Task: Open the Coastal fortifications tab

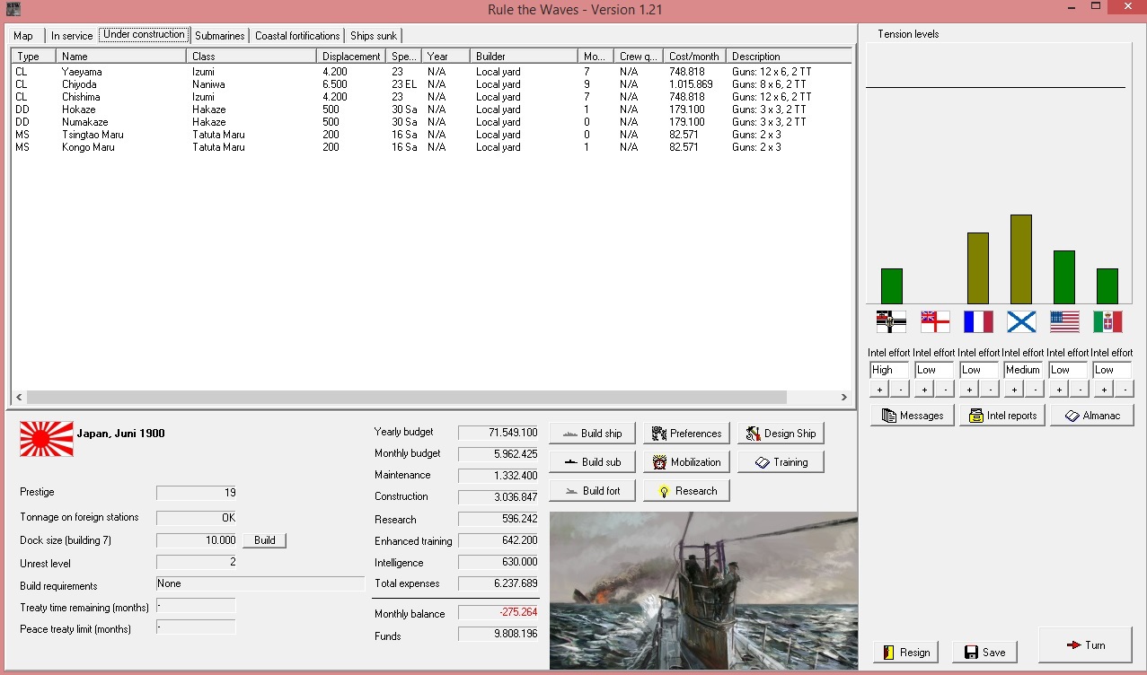Action: [297, 36]
